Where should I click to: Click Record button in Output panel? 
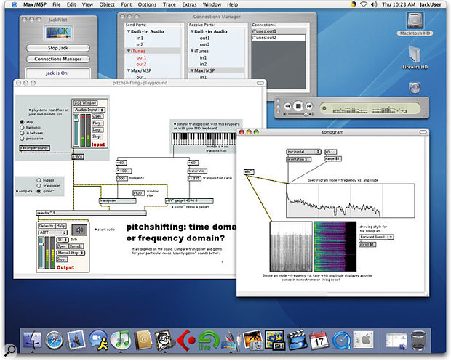[76, 246]
